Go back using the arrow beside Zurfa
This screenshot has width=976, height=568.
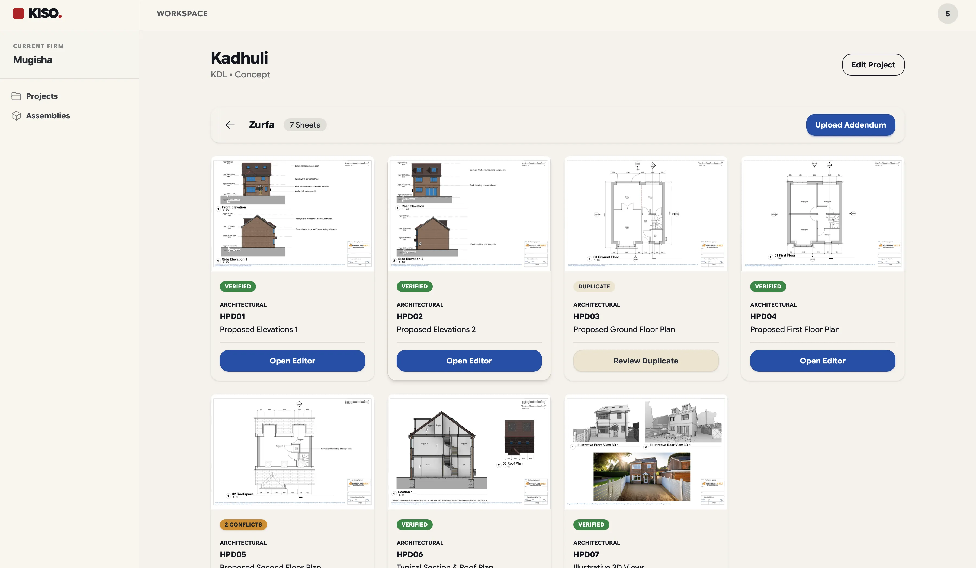230,125
